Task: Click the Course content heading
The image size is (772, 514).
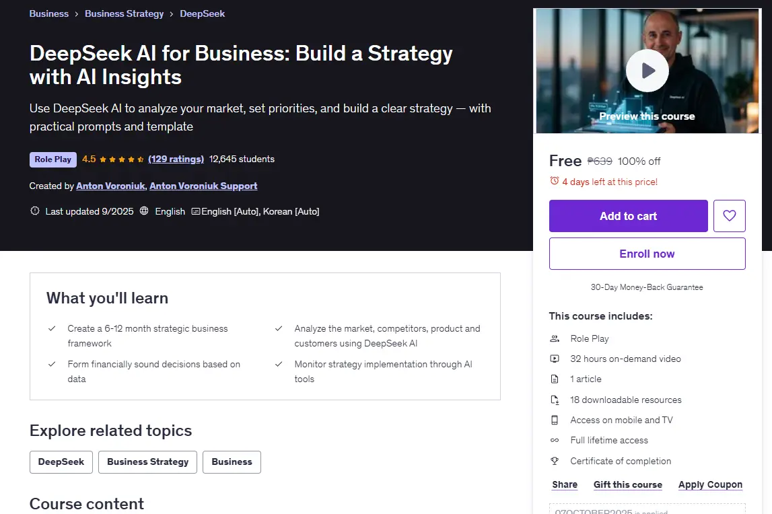Action: coord(87,504)
